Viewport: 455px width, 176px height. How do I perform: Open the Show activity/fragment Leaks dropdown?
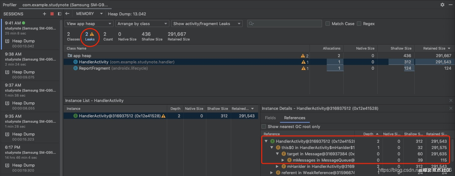(207, 24)
